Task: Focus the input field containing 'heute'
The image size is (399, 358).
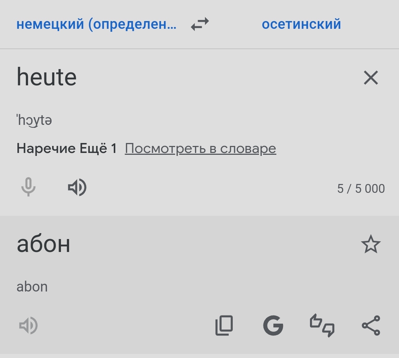Action: (x=178, y=78)
